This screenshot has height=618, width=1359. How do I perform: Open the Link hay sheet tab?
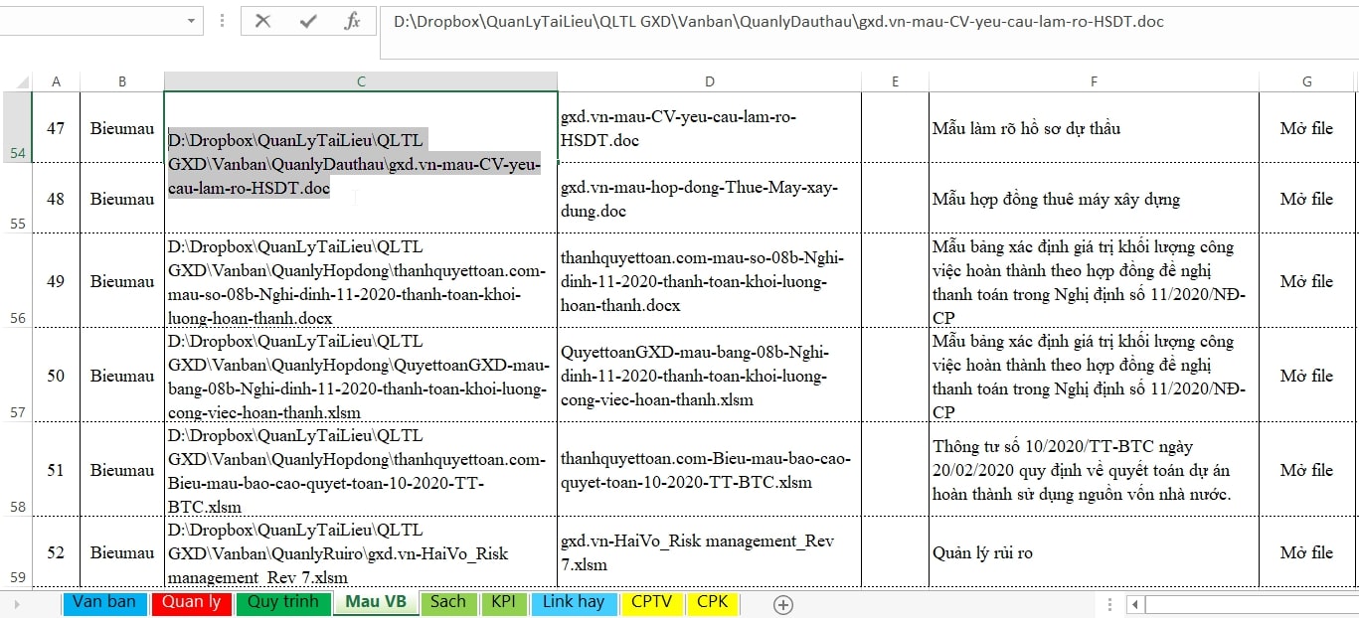click(x=573, y=602)
